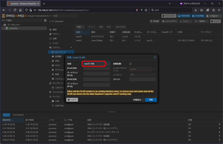Switch to the Cluster log tab
The image size is (223, 144).
tap(18, 115)
